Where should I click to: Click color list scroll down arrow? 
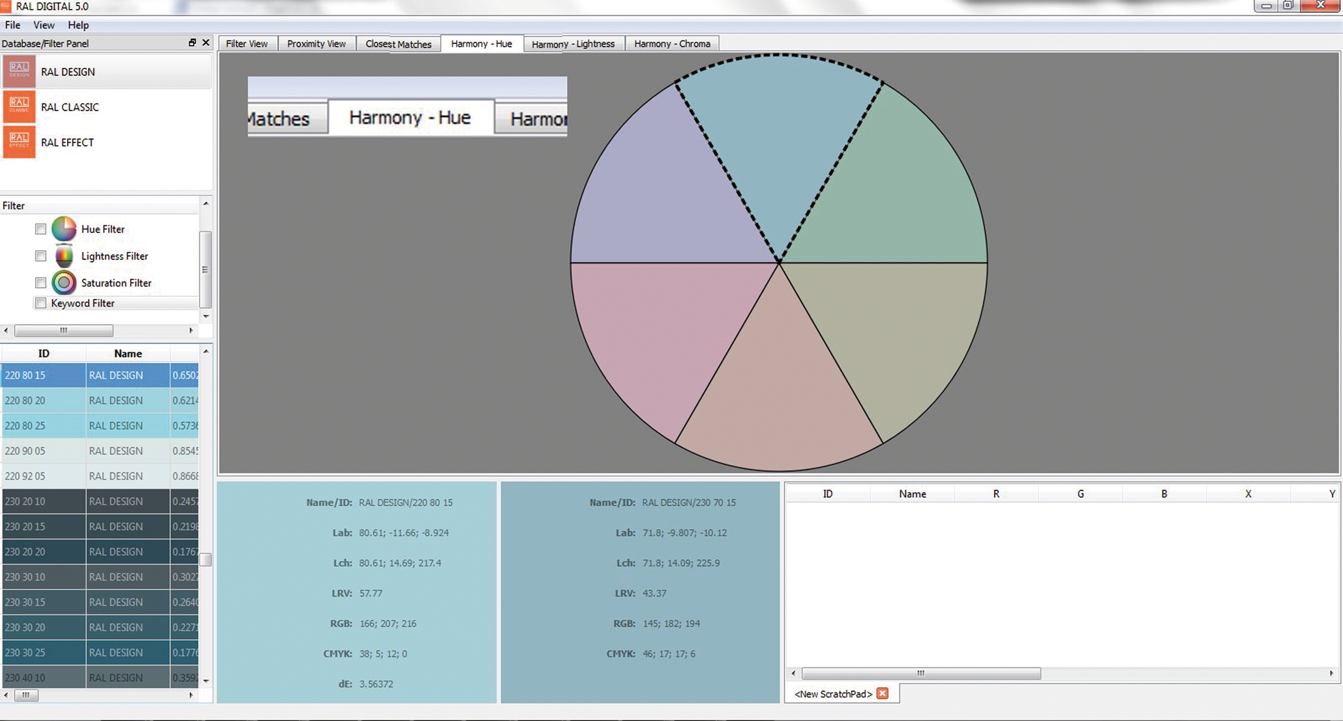[206, 681]
